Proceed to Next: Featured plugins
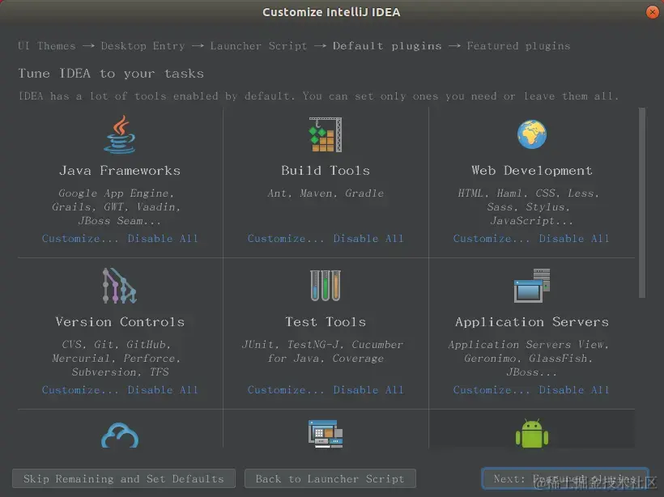The image size is (664, 497). 565,479
